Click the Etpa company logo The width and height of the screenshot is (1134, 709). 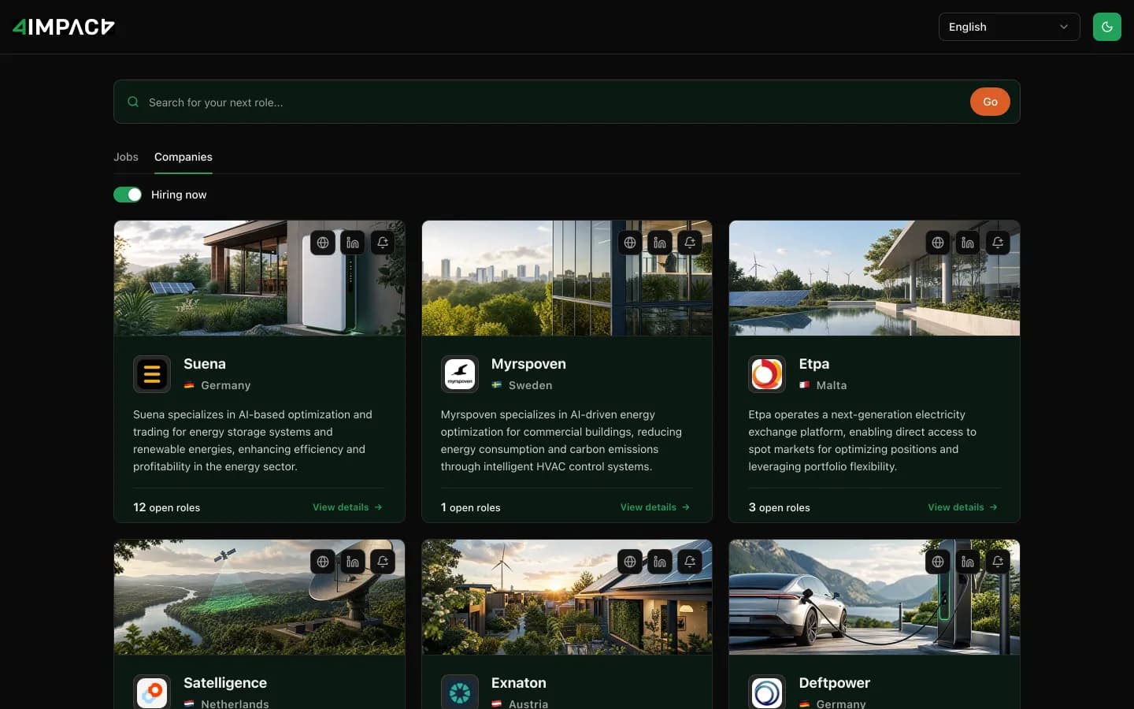(767, 374)
